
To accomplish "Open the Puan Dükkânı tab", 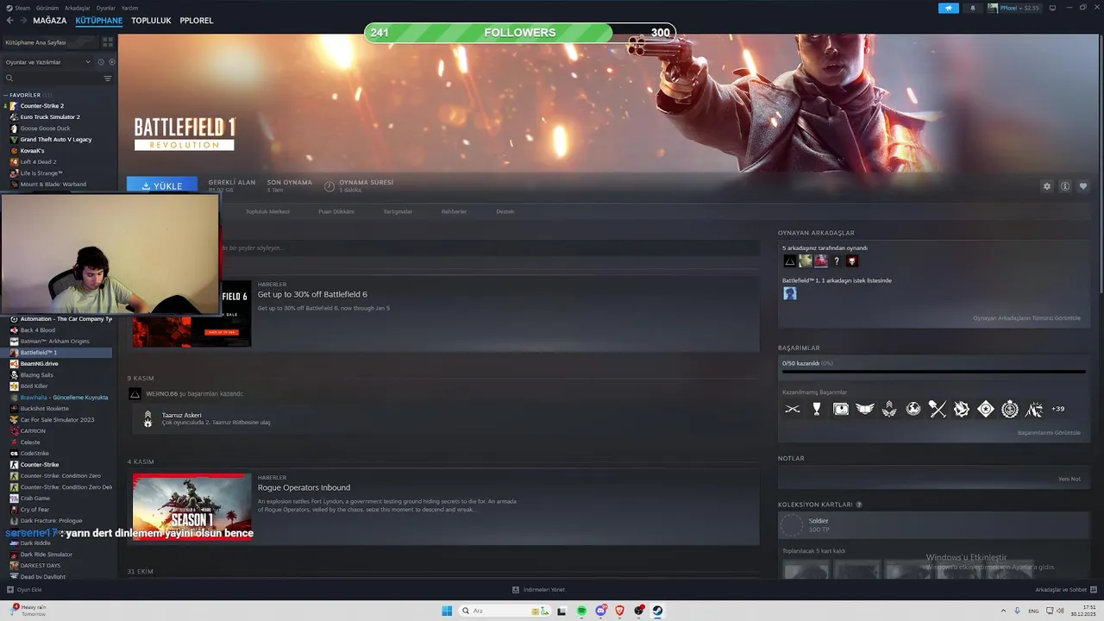I will (x=336, y=211).
